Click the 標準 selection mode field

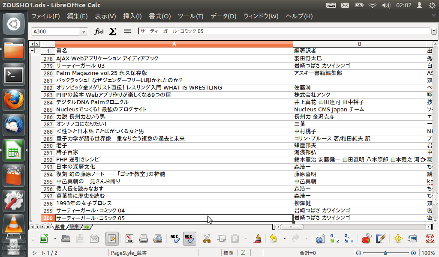click(x=228, y=253)
